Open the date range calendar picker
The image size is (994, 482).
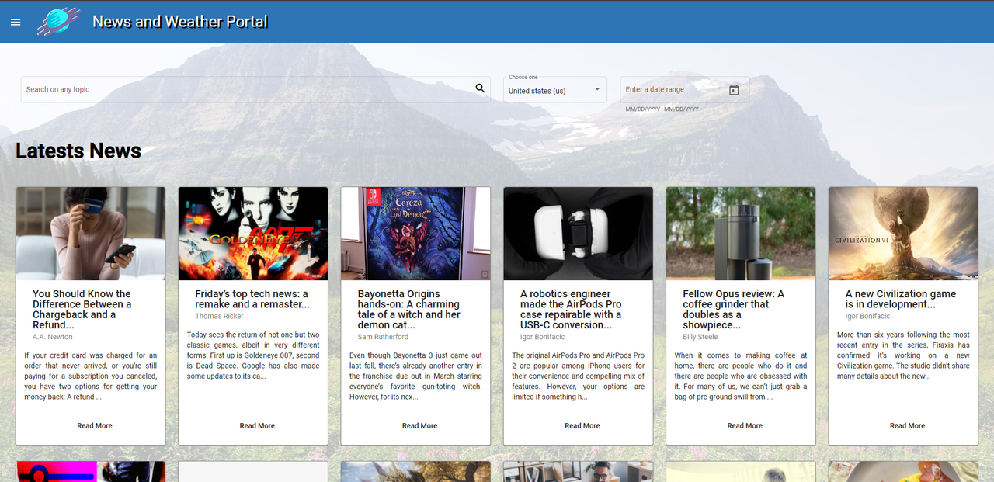point(734,90)
